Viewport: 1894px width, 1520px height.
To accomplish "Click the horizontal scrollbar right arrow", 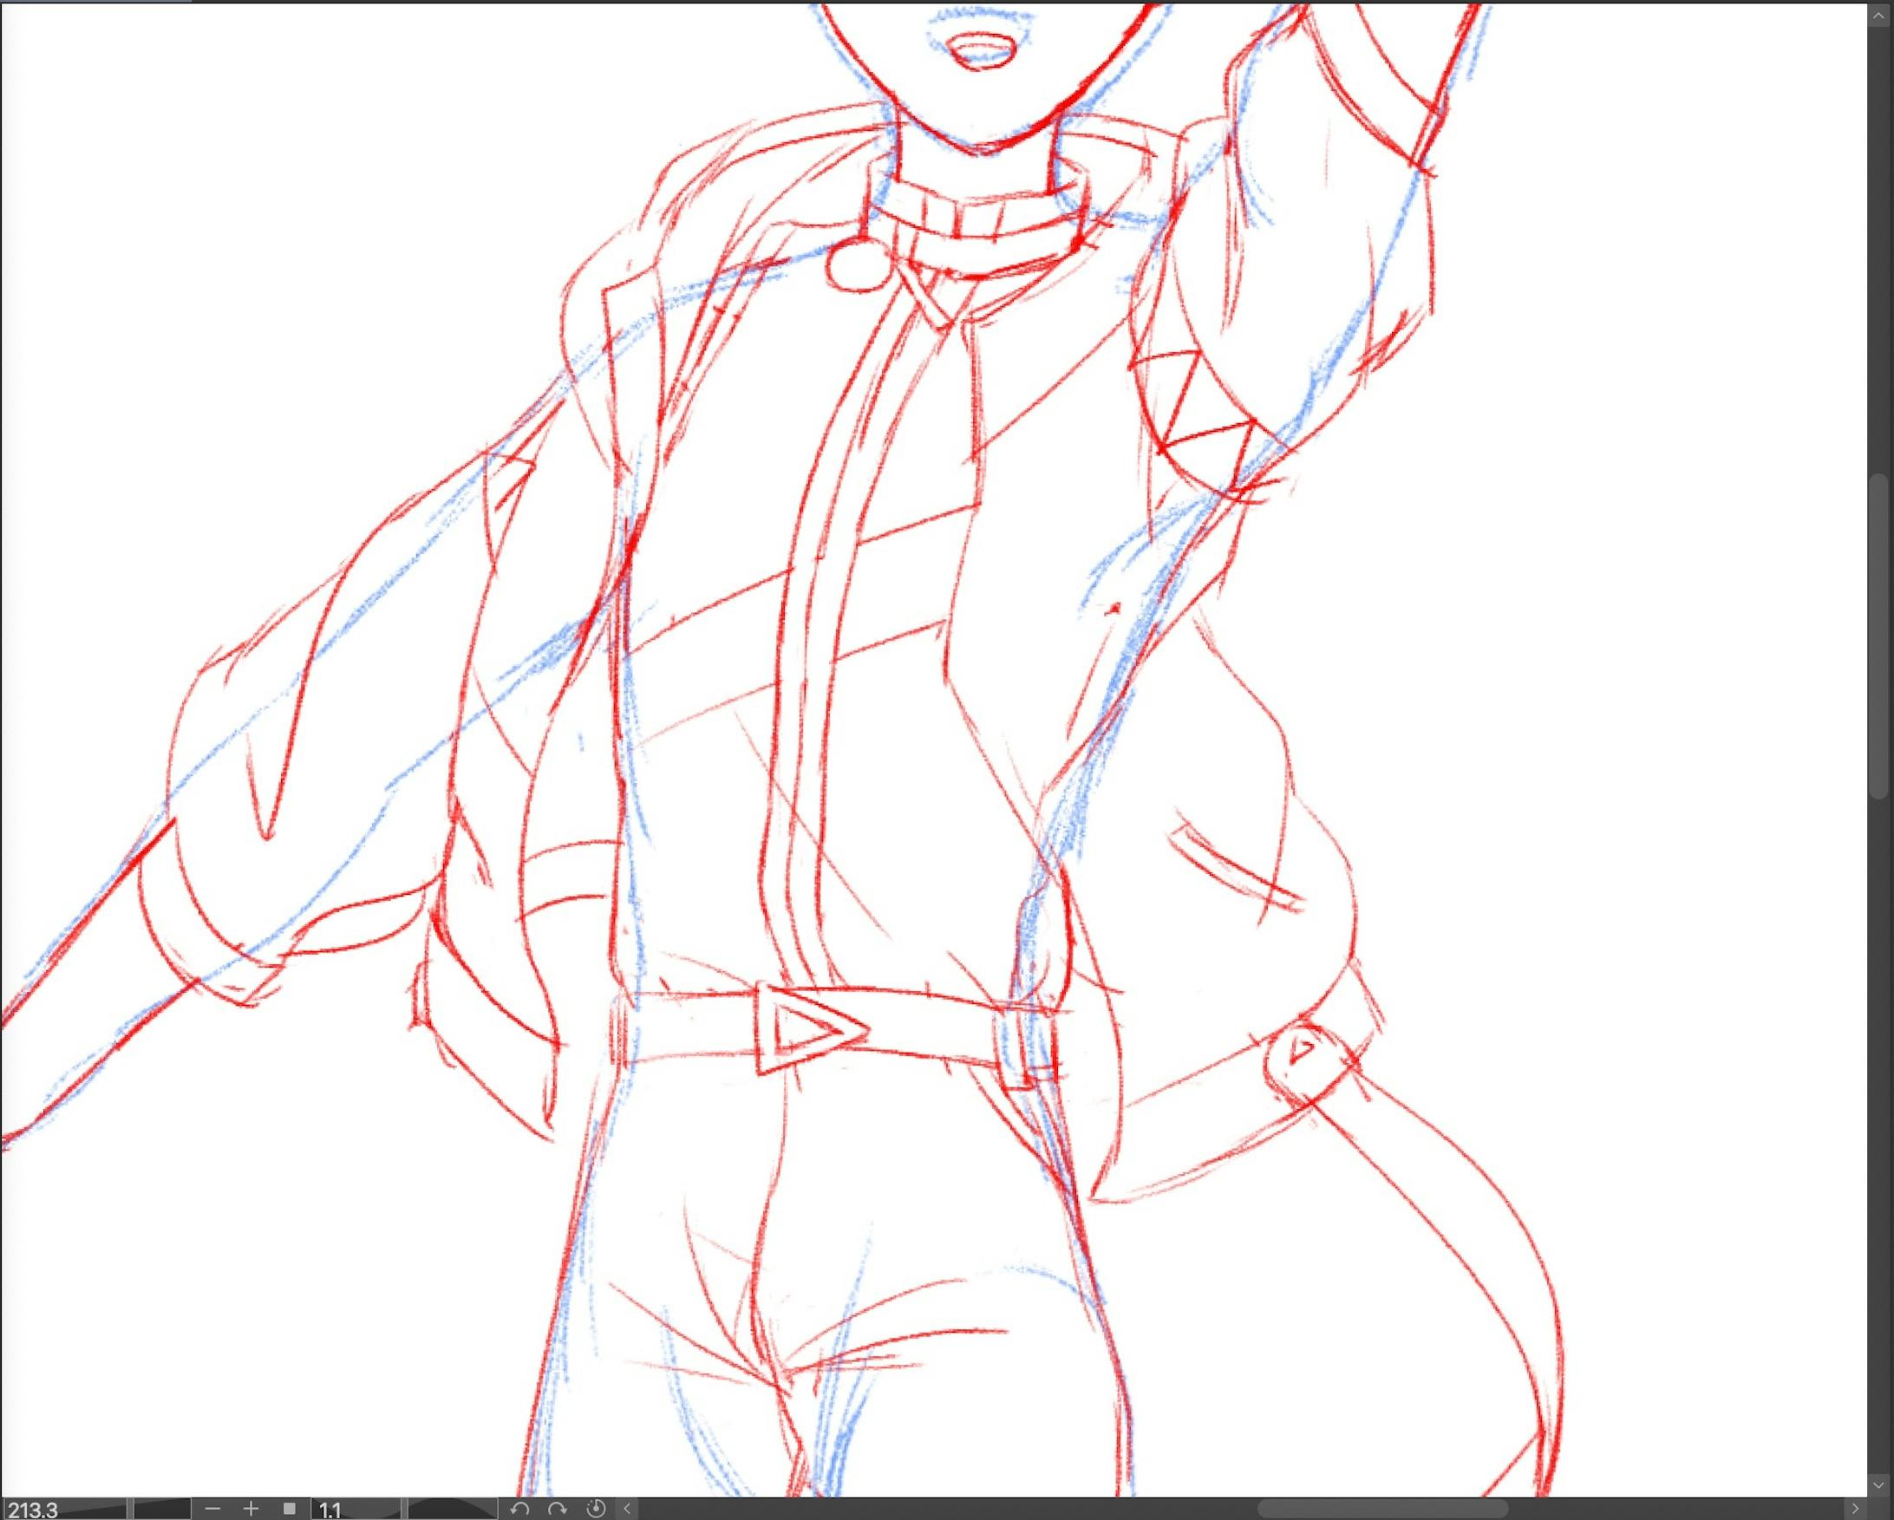I will coord(1855,1509).
